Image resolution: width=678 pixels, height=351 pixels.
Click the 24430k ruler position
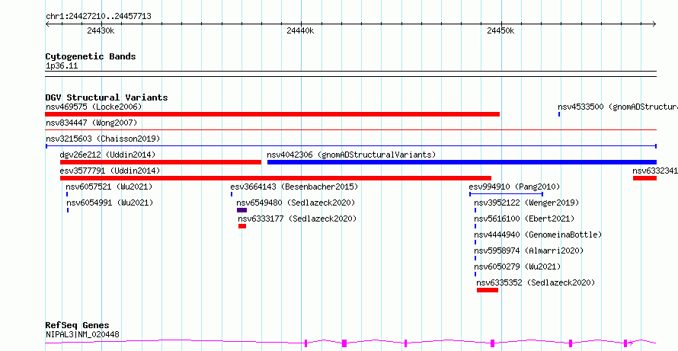click(x=101, y=30)
